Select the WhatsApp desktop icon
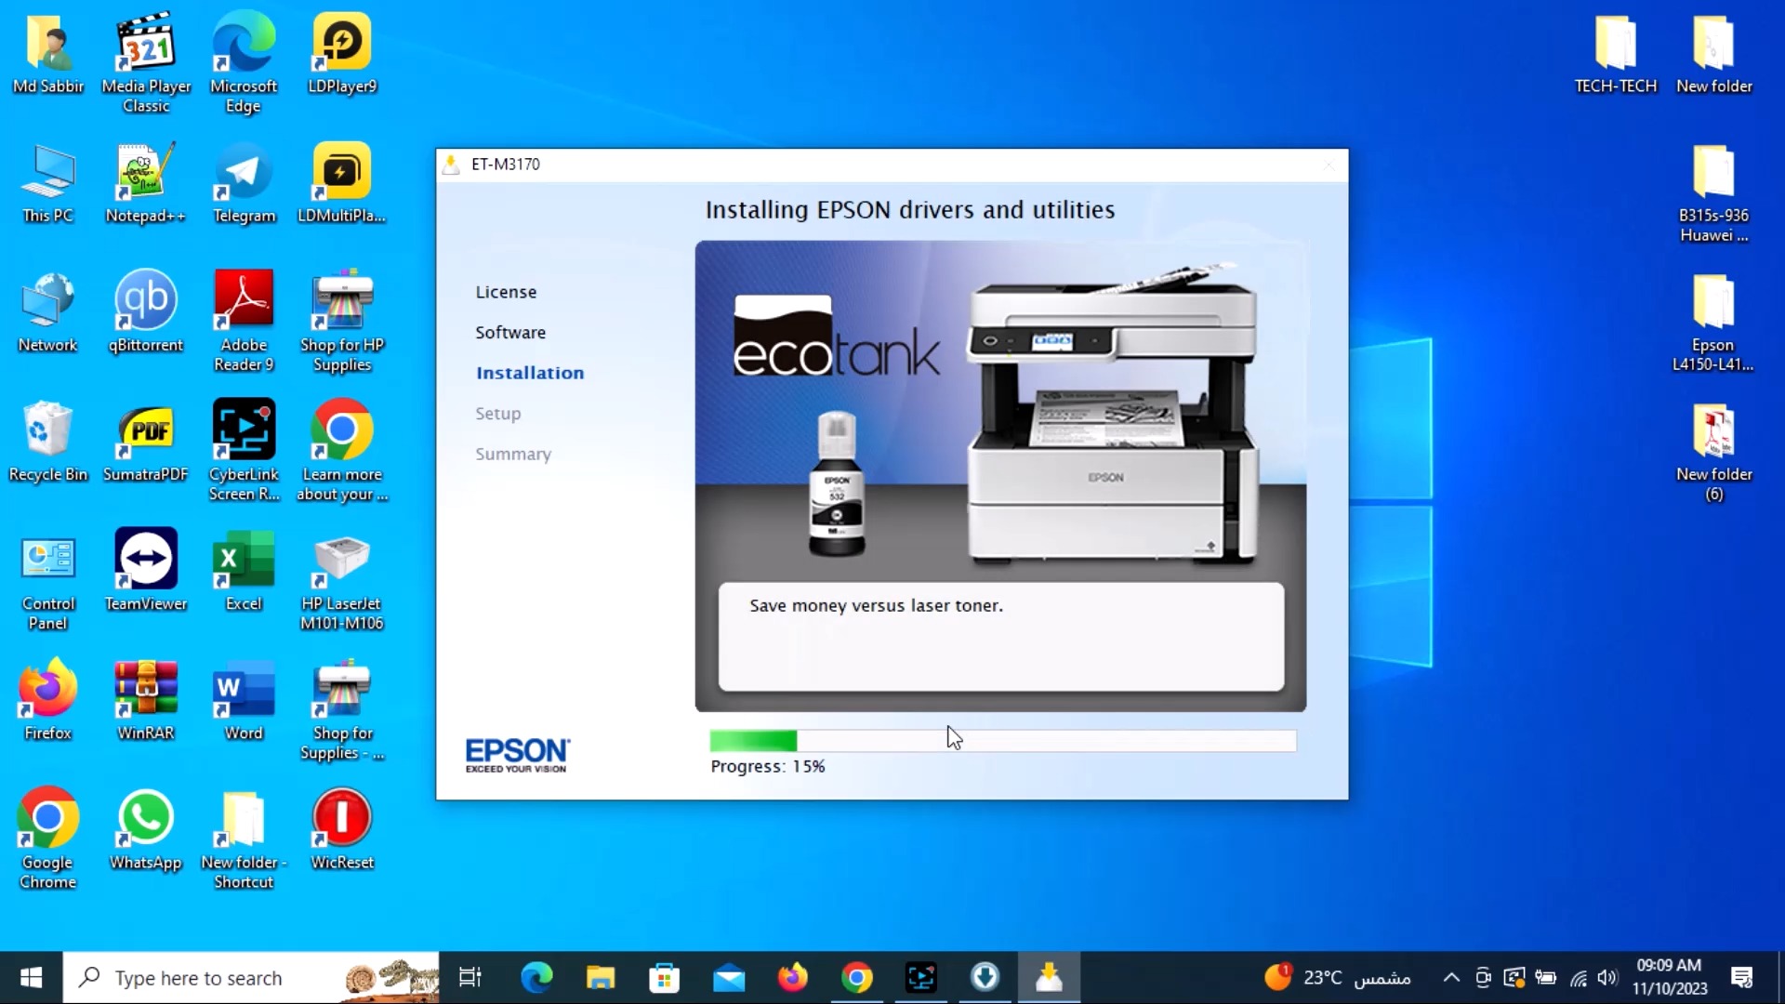The height and width of the screenshot is (1004, 1785). pyautogui.click(x=146, y=829)
